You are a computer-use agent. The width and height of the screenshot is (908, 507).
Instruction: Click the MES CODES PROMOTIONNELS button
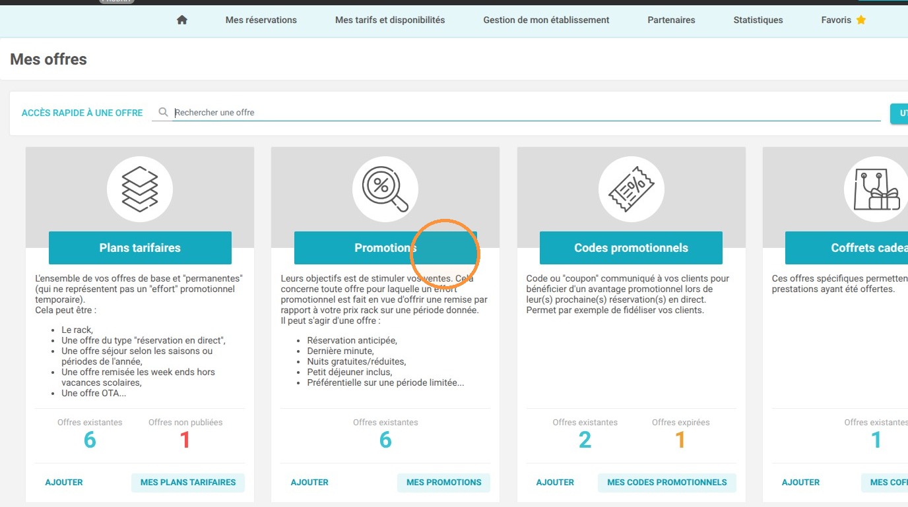point(666,483)
